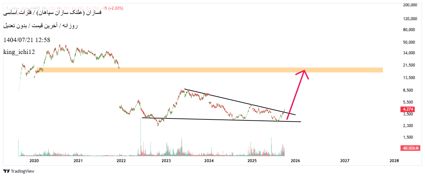425x177 pixels.
Task: Open the TradingView text link
Action: point(23,171)
